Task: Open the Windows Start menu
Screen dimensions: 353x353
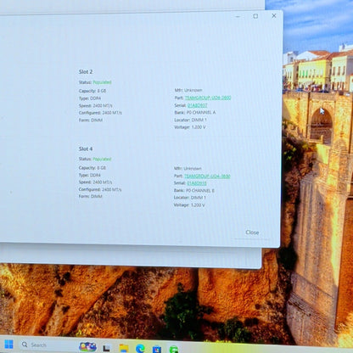Action: [8, 345]
